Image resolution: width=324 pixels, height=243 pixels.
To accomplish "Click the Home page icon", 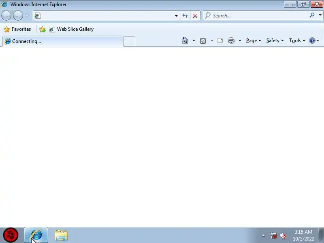I will coord(185,40).
